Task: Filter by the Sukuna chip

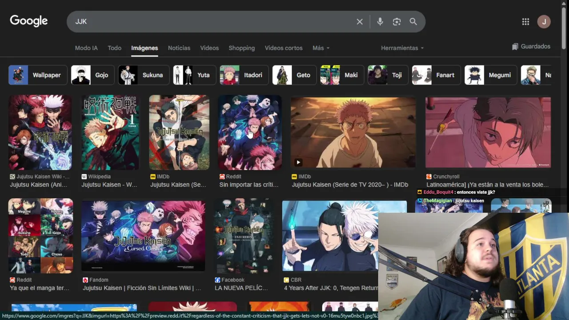Action: [144, 75]
